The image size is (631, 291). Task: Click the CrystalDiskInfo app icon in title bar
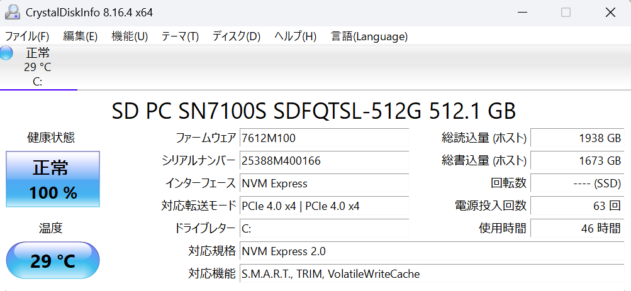point(12,12)
